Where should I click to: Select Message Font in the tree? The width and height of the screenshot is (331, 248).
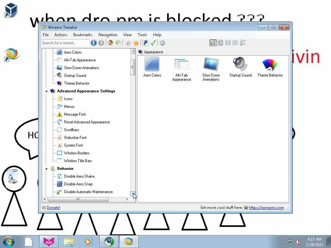(x=75, y=114)
